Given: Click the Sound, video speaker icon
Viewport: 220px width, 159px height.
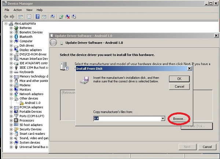Looking at the screenshot, I should (x=16, y=138).
